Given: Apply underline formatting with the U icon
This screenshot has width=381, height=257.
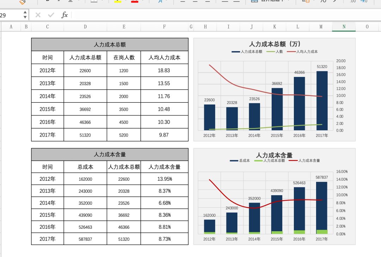Looking at the screenshot, I should [70, 2].
